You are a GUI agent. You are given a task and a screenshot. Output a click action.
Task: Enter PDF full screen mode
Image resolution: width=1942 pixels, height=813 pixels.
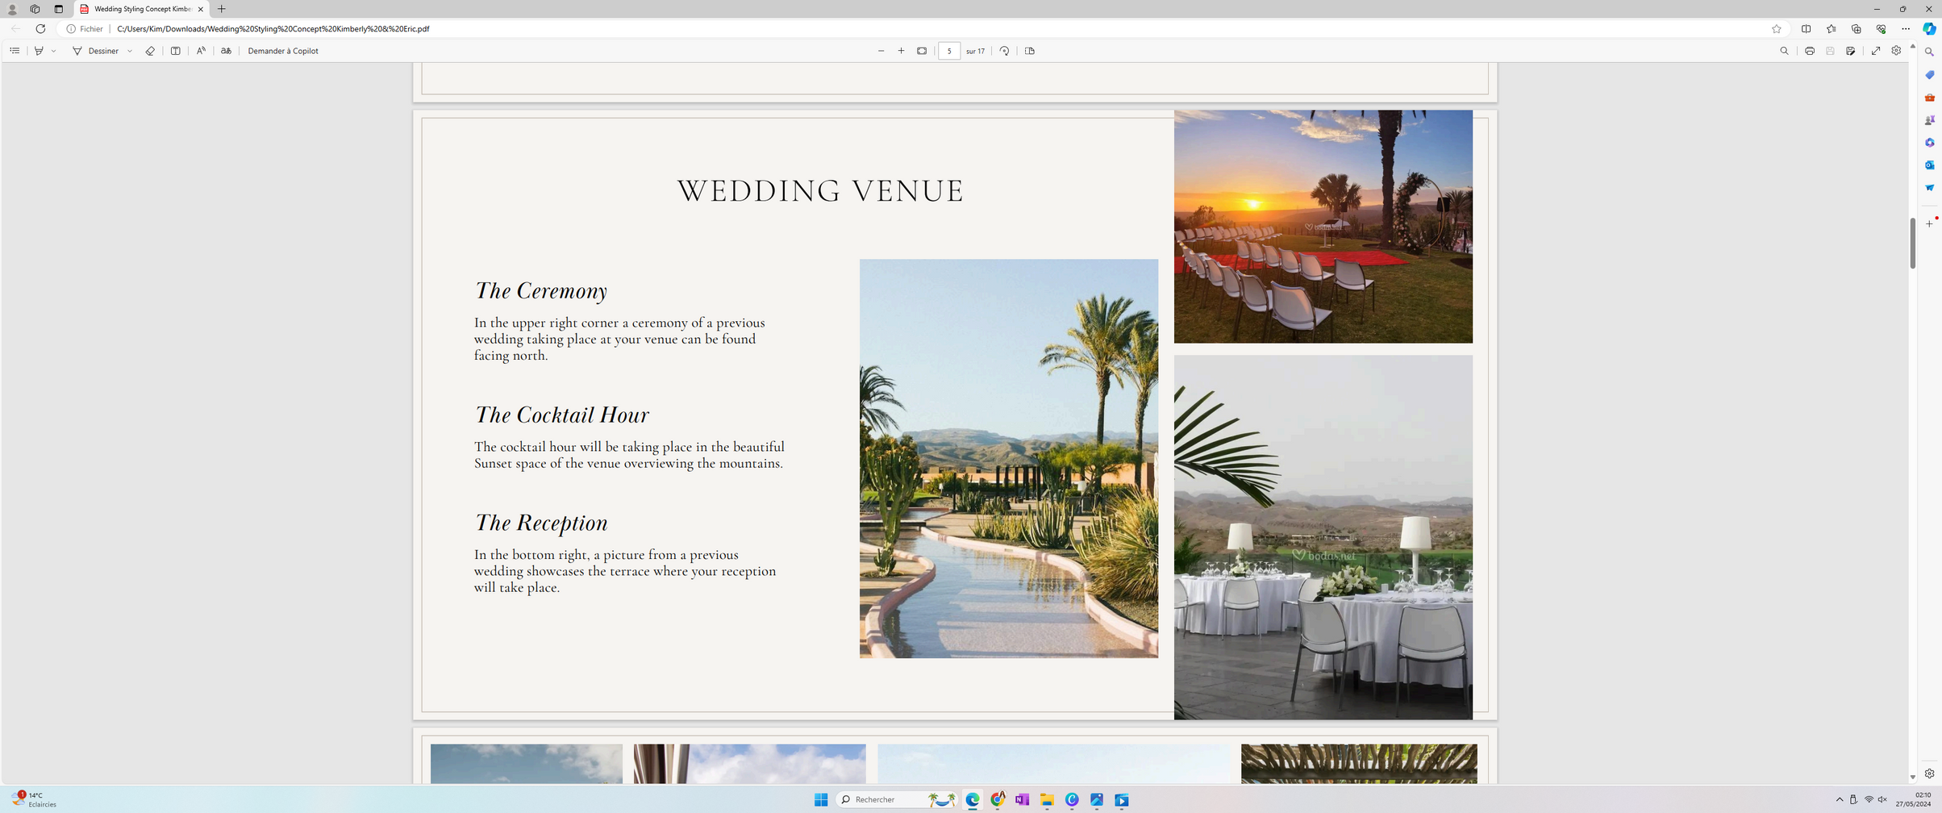[x=1876, y=51]
